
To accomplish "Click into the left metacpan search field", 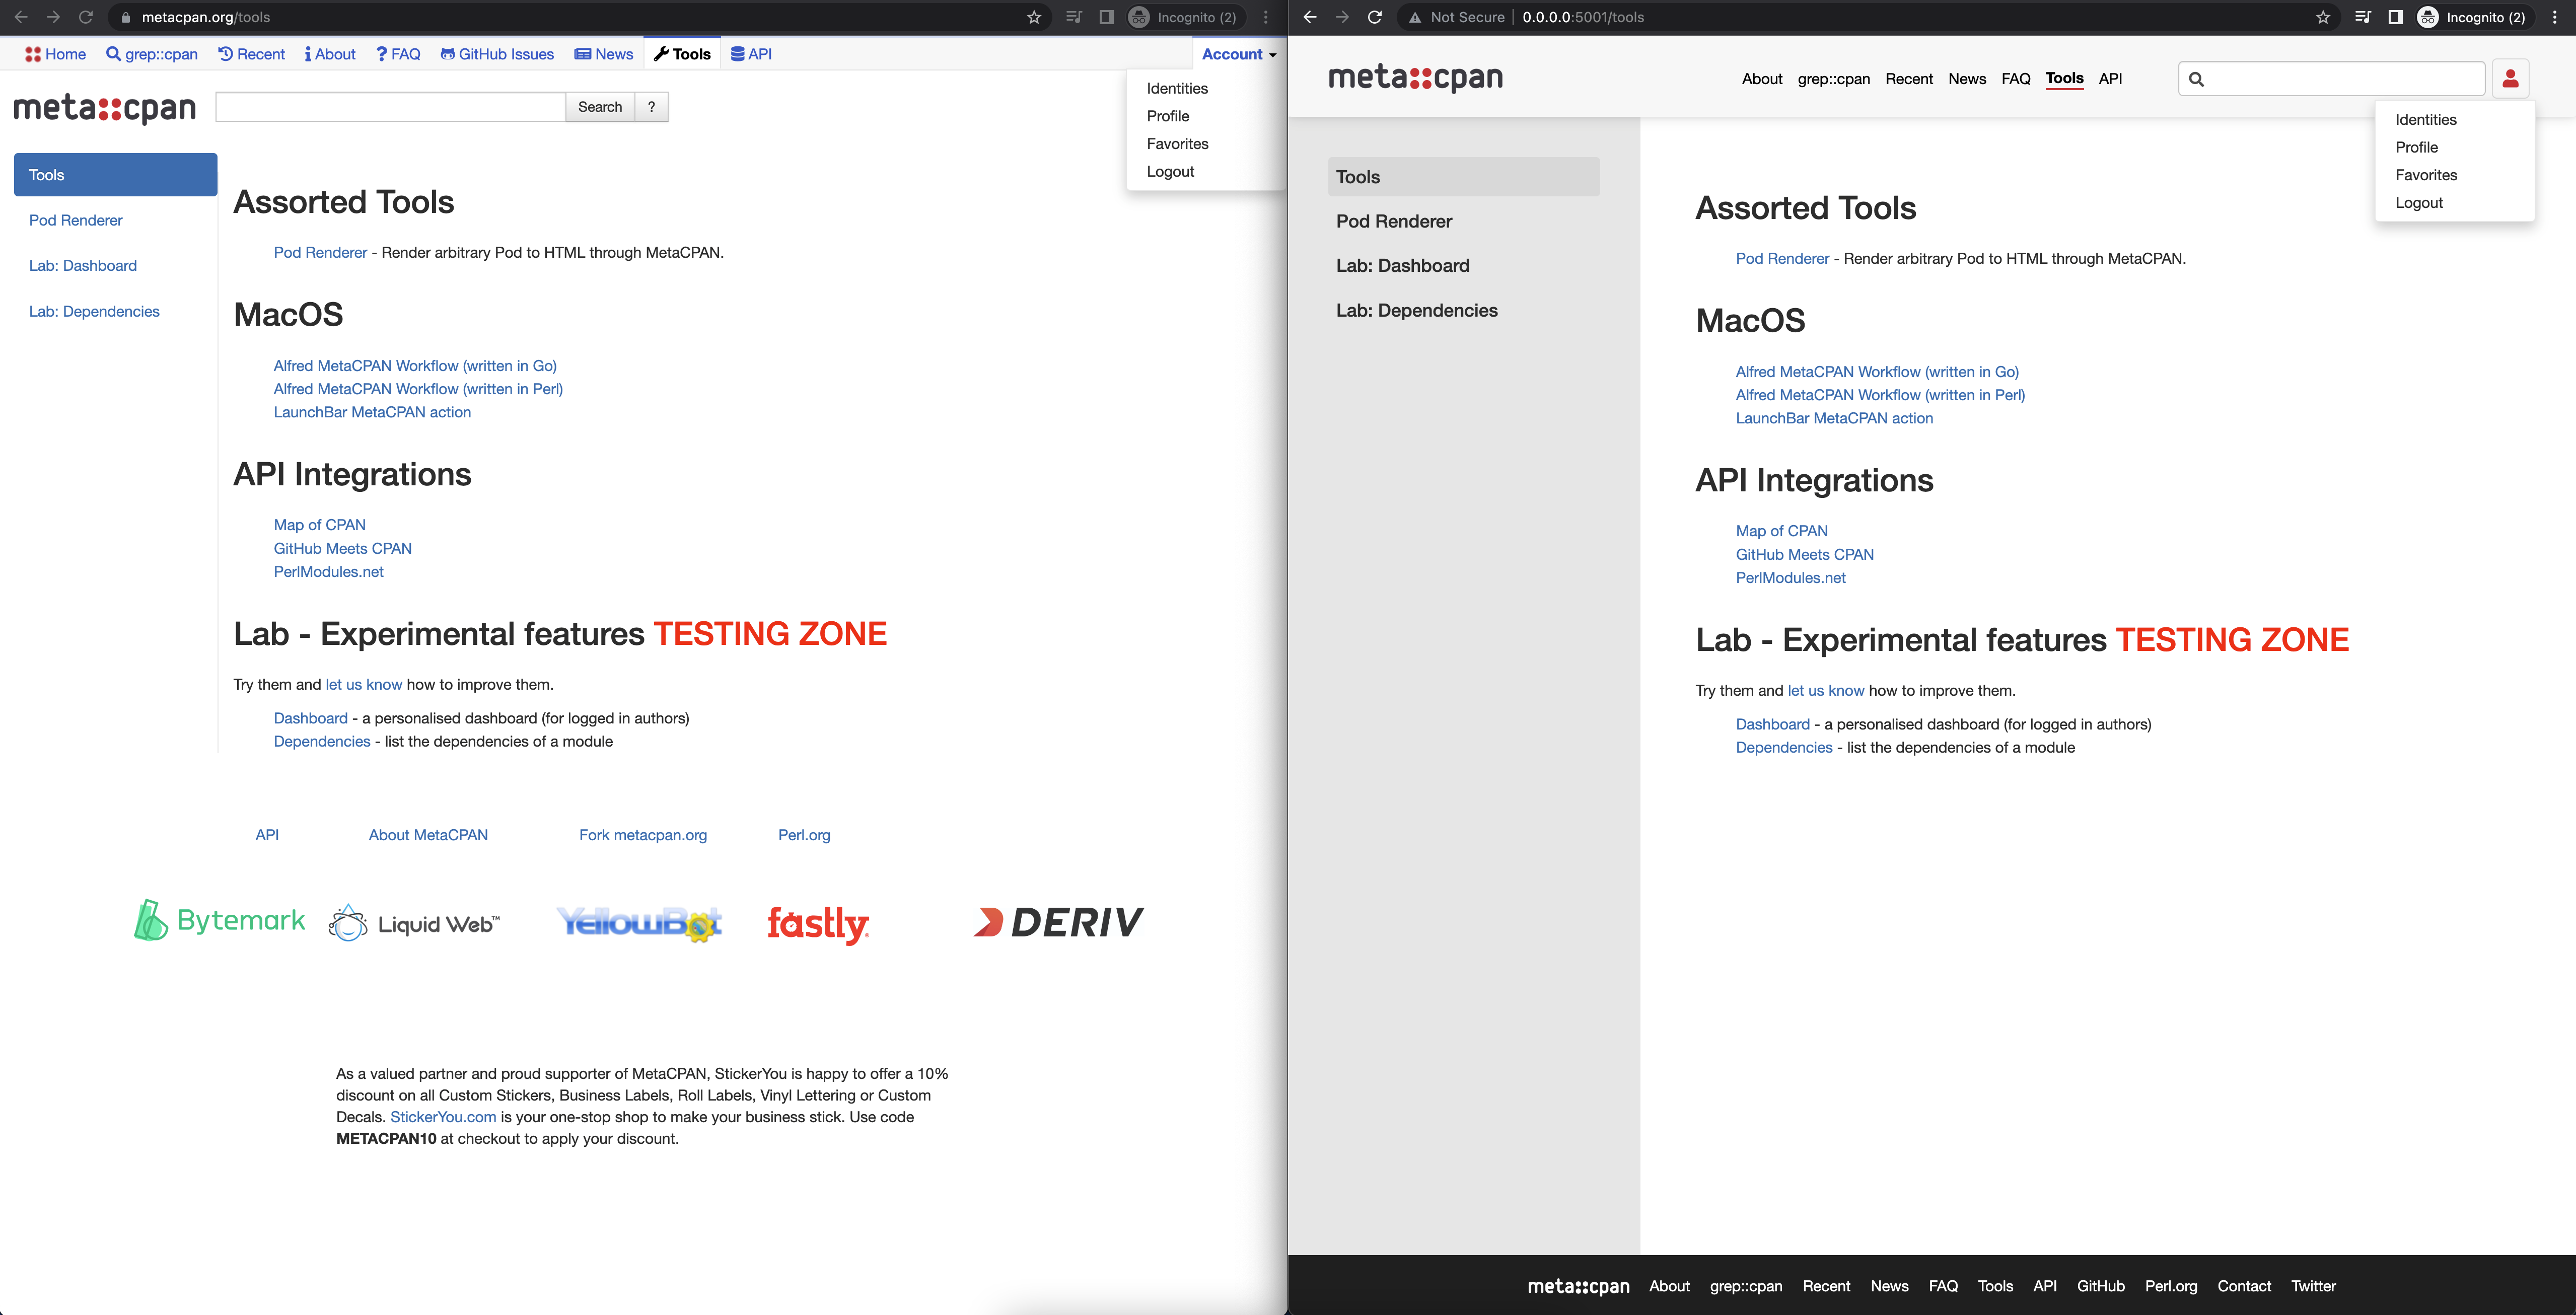I will coord(390,107).
